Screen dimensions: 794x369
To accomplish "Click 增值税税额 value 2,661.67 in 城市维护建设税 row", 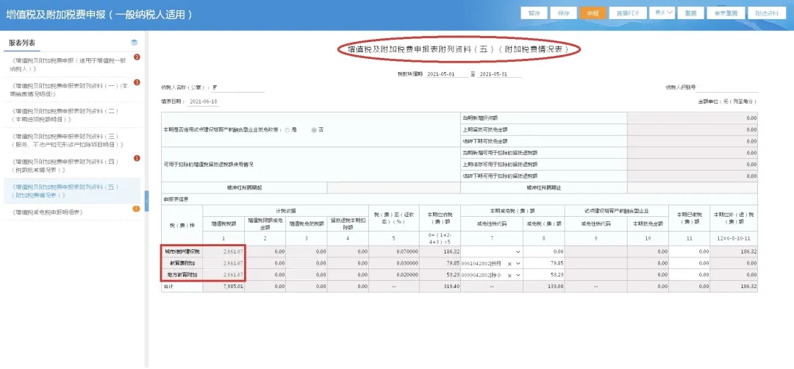I will [223, 251].
